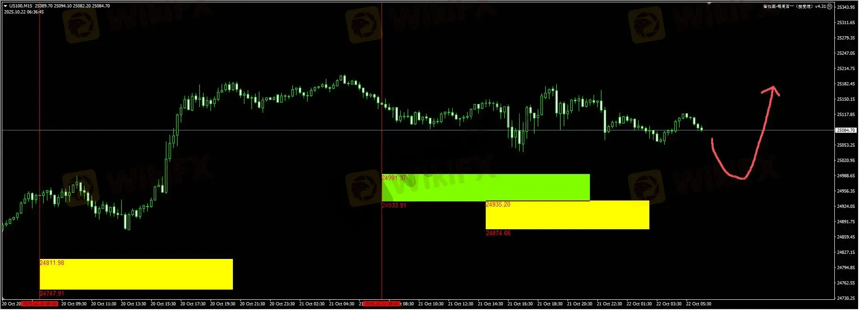The width and height of the screenshot is (859, 310).
Task: Click the 24874.66 red price label
Action: (498, 233)
